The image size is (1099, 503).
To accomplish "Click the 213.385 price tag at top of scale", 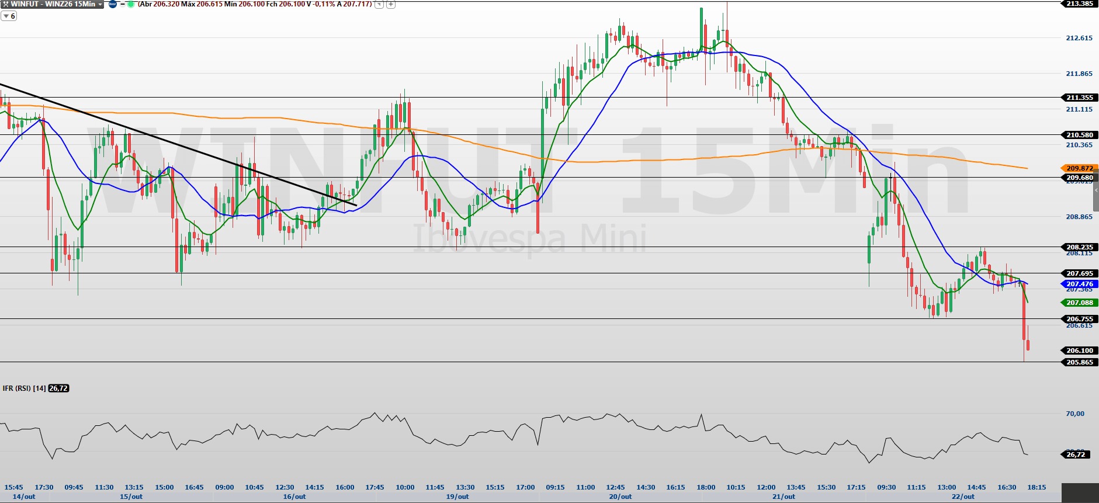I will pyautogui.click(x=1079, y=4).
